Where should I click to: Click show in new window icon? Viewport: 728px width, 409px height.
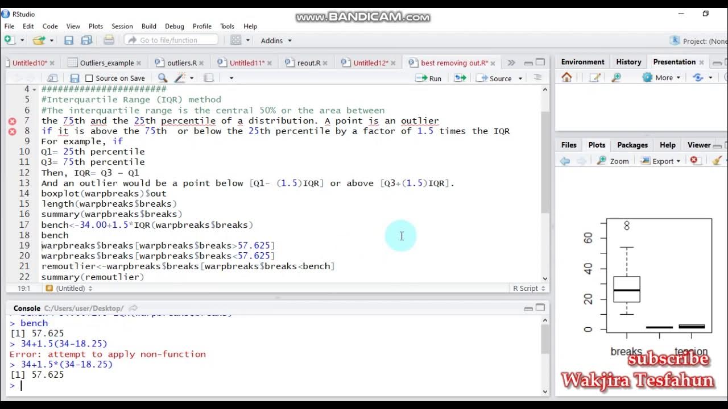coord(52,78)
